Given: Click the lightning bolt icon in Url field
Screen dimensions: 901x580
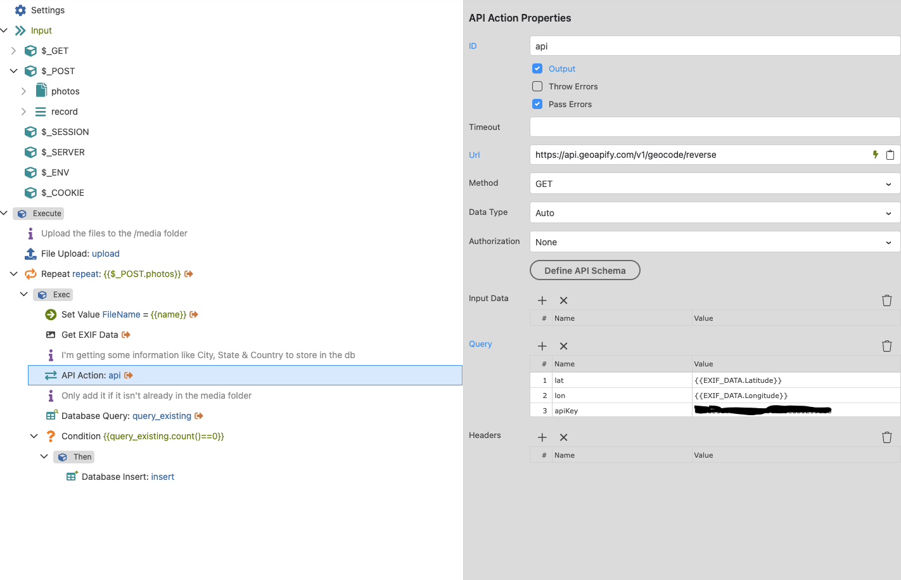Looking at the screenshot, I should click(875, 155).
